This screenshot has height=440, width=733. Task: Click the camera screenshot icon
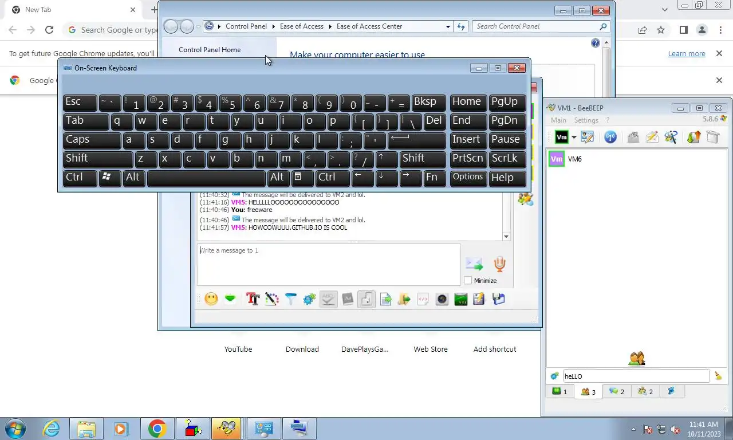(x=442, y=299)
